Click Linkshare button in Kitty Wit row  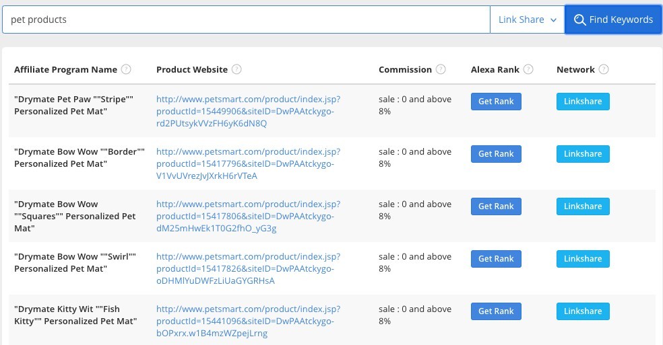[x=583, y=311]
